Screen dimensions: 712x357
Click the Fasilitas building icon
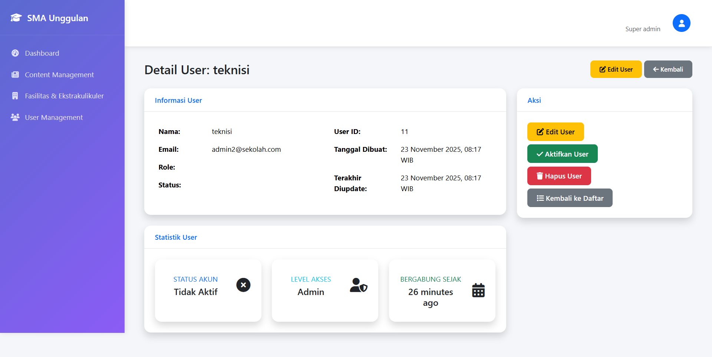15,96
